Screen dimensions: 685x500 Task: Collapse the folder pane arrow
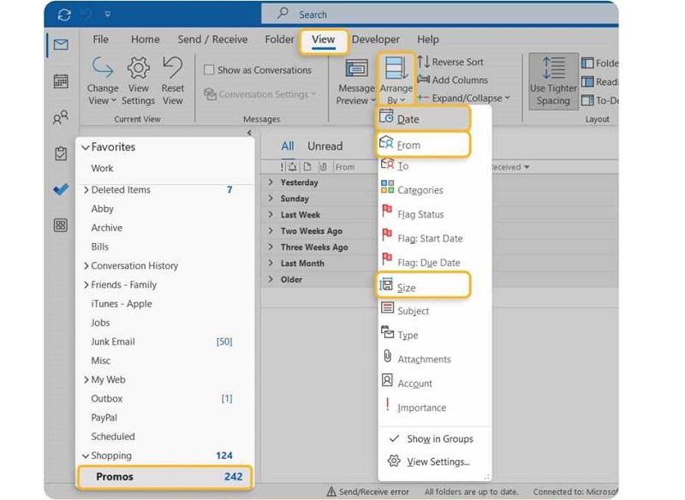point(249,133)
